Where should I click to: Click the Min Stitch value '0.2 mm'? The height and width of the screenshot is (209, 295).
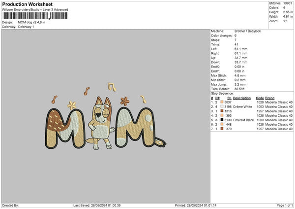point(240,80)
